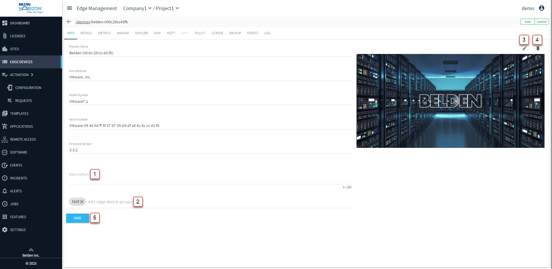552x269 pixels.
Task: Click the Features grid icon in the sidebar
Action: (x=5, y=217)
